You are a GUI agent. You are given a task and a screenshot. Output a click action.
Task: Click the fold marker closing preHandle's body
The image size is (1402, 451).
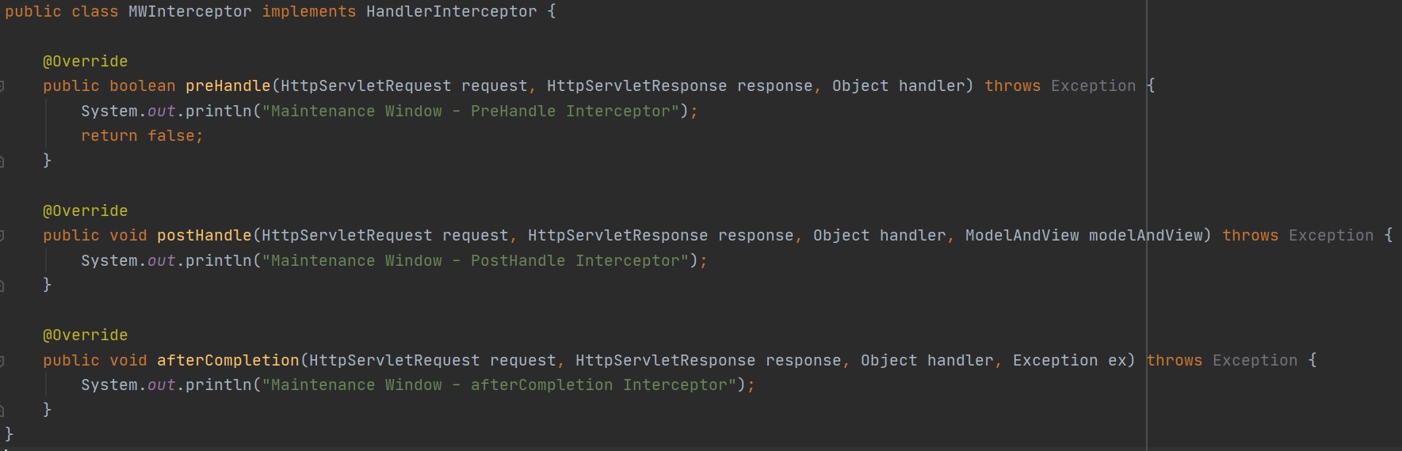click(2, 161)
